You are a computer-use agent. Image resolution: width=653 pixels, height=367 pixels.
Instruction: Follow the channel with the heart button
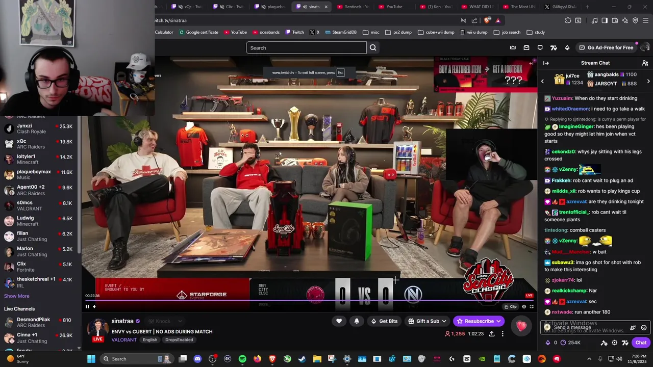[339, 321]
